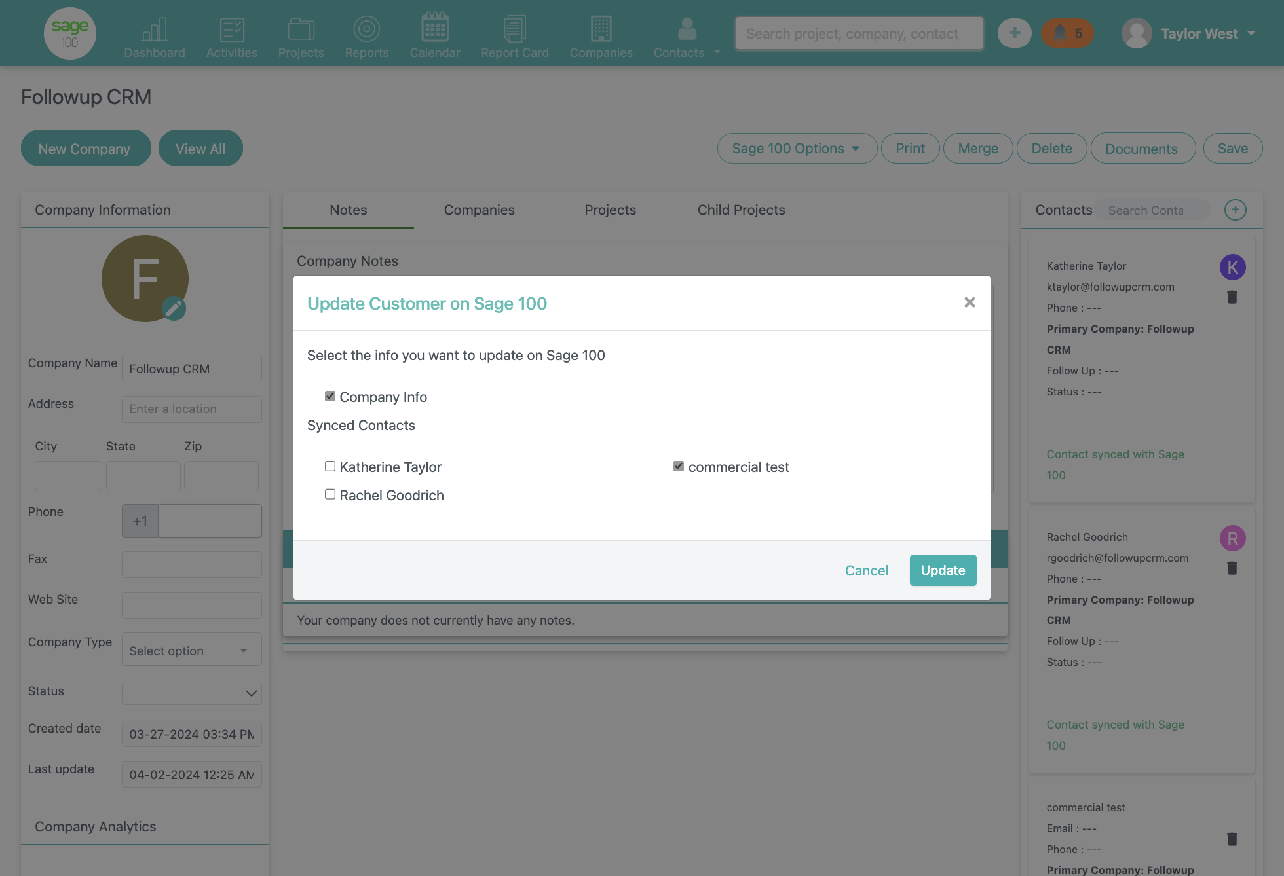Click the Merge button
The image size is (1284, 876).
tap(978, 149)
